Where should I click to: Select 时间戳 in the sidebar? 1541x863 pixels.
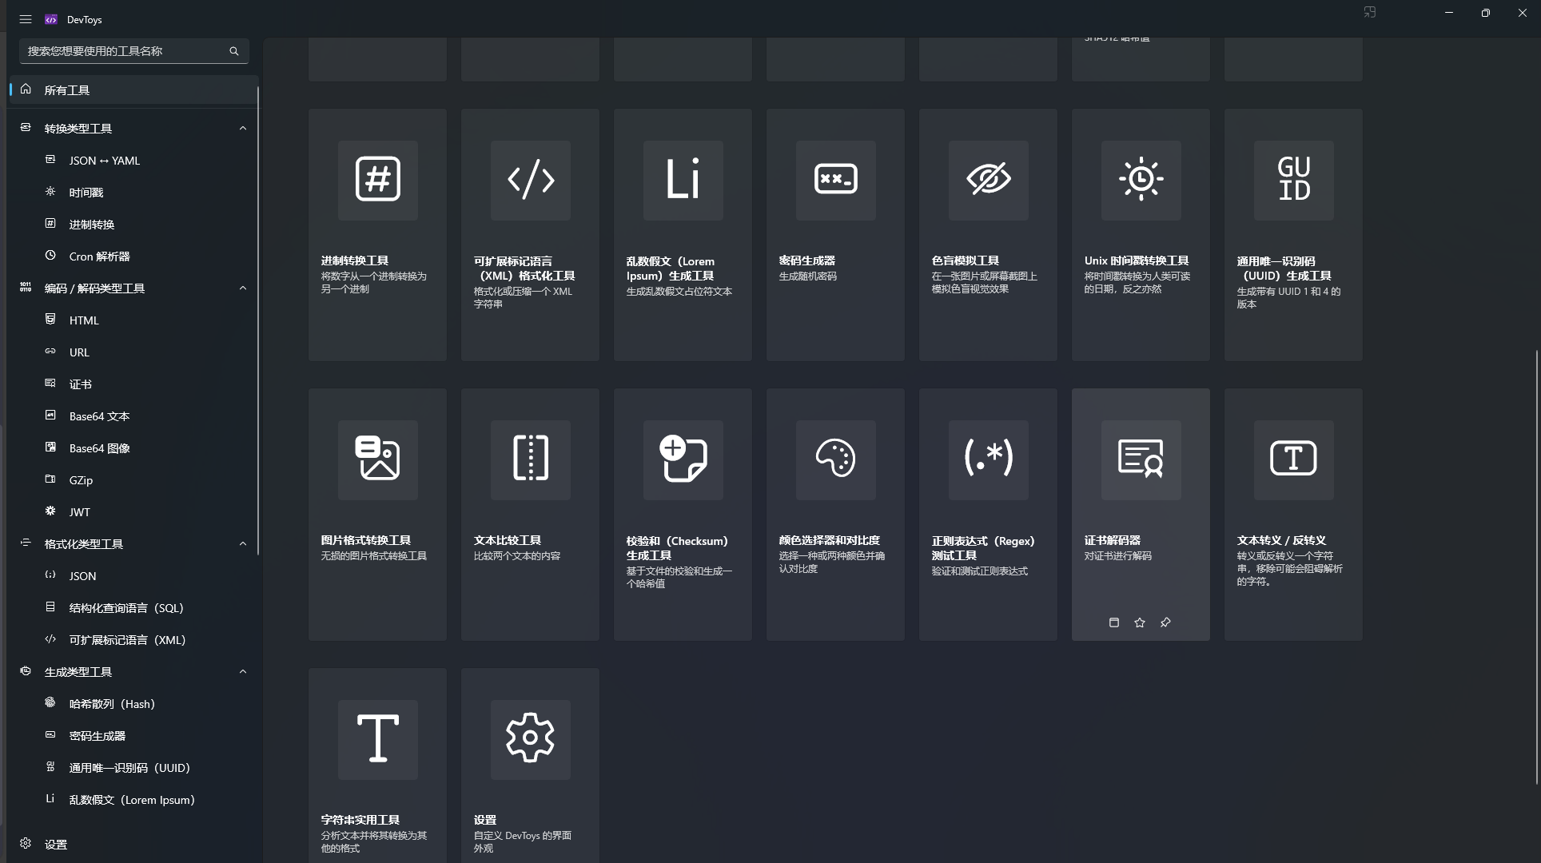pos(133,193)
